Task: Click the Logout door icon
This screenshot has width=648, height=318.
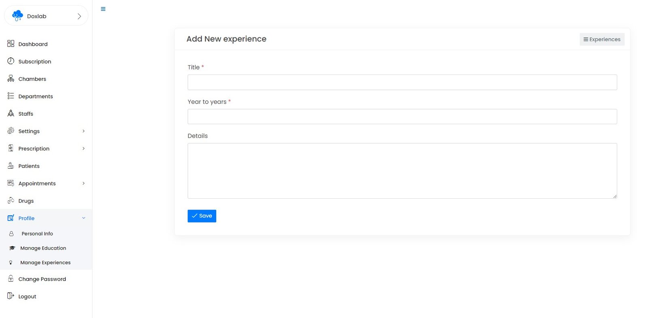Action: (11, 296)
